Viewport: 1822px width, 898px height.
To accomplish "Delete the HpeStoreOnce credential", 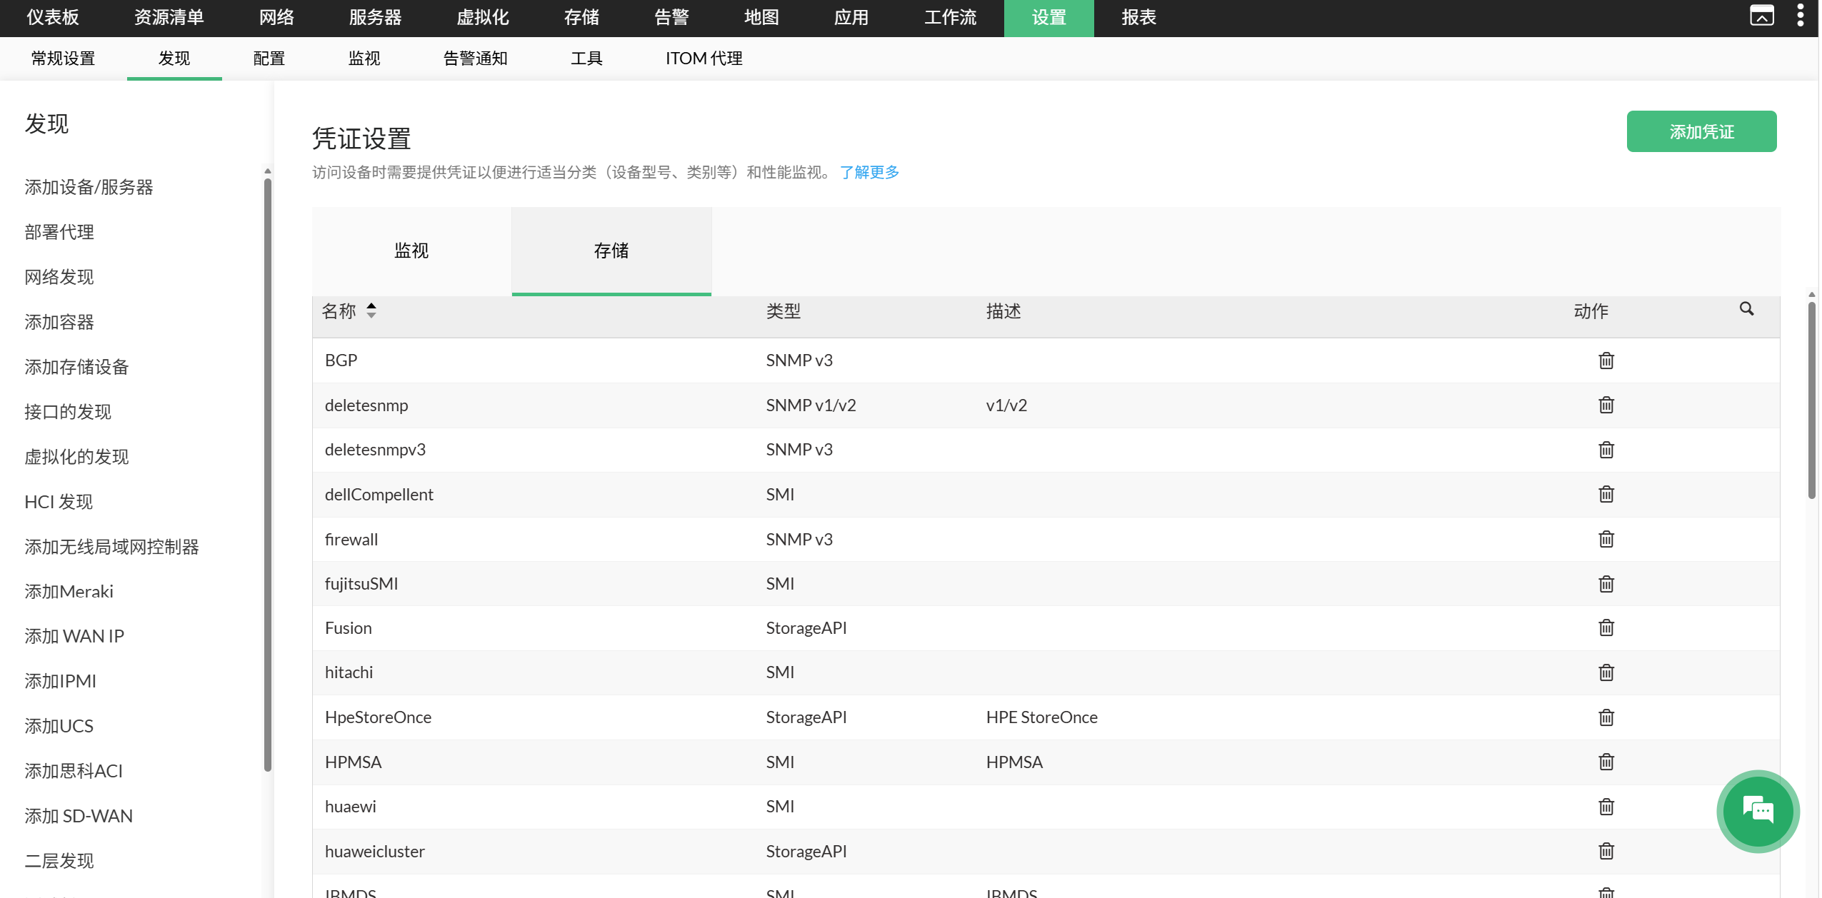I will click(x=1606, y=717).
